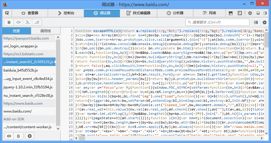
Task: Open uni_login_wrapper.js source
Action: point(29,46)
